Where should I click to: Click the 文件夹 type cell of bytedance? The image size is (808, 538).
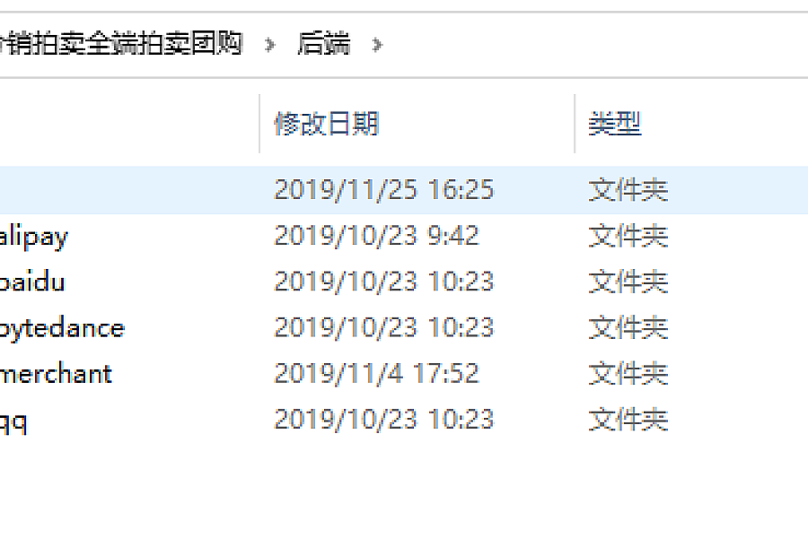pyautogui.click(x=628, y=327)
